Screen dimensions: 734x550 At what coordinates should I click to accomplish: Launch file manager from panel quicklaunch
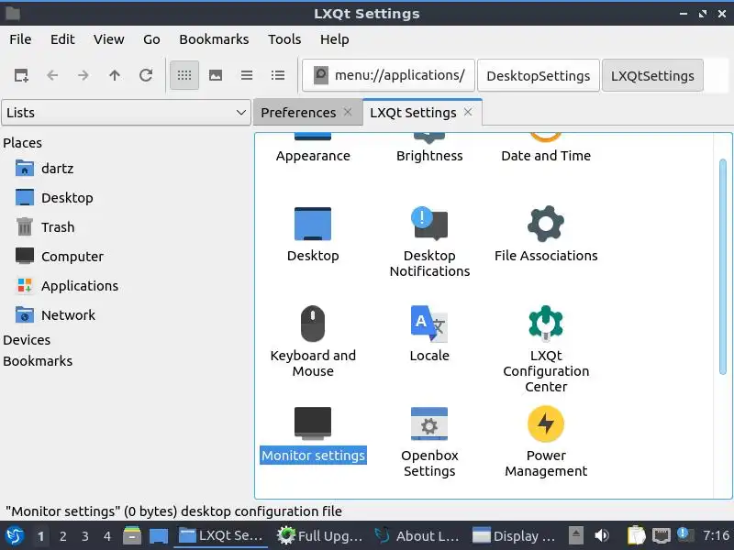tap(132, 535)
